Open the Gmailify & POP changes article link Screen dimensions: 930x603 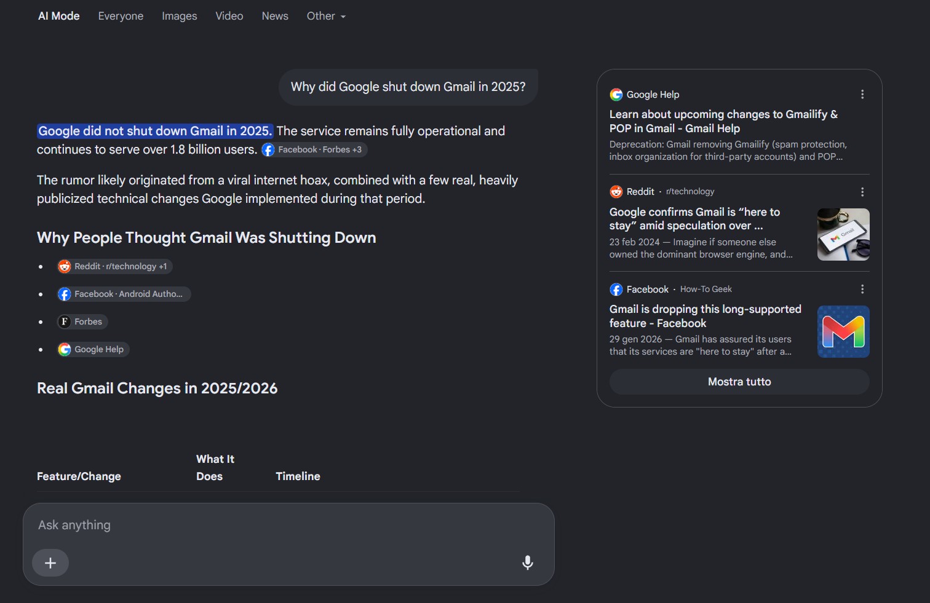(x=723, y=121)
